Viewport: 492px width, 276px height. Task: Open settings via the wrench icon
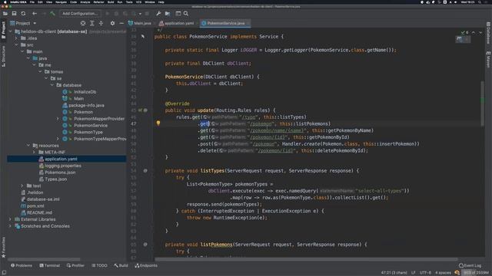click(x=158, y=14)
